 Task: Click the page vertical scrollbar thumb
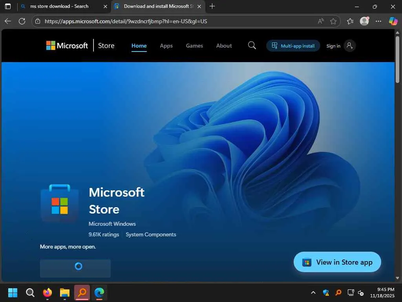(x=397, y=59)
